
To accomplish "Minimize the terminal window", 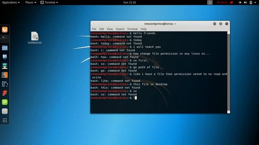I will click(214, 24).
